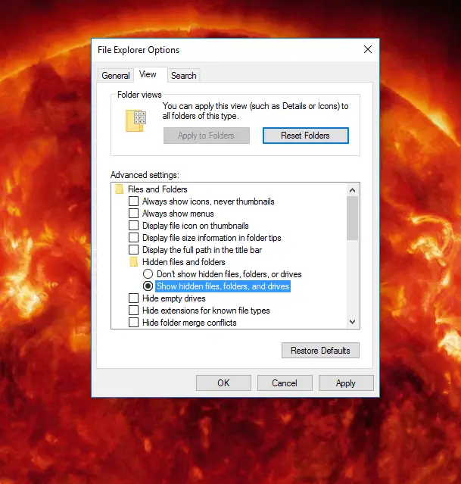Click the Restore Defaults button

[x=320, y=351]
